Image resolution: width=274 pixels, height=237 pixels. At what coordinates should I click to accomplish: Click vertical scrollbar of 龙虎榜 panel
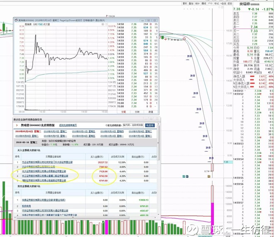tap(159, 142)
